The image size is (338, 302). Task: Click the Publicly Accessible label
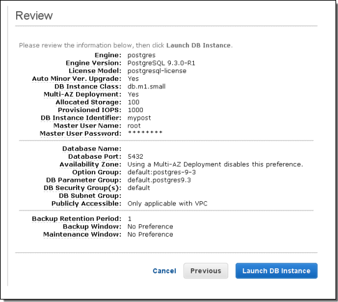pos(87,204)
